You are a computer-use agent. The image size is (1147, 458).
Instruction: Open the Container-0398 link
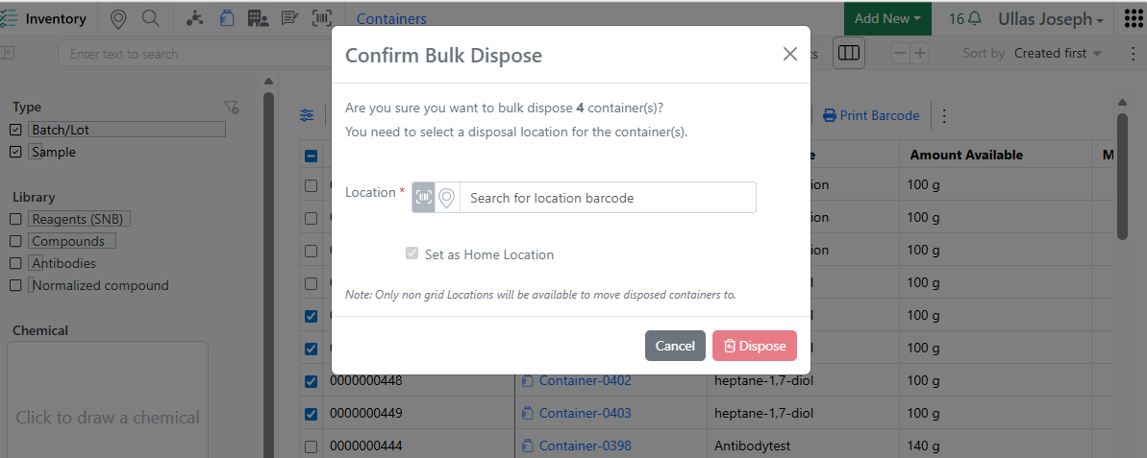pyautogui.click(x=586, y=446)
